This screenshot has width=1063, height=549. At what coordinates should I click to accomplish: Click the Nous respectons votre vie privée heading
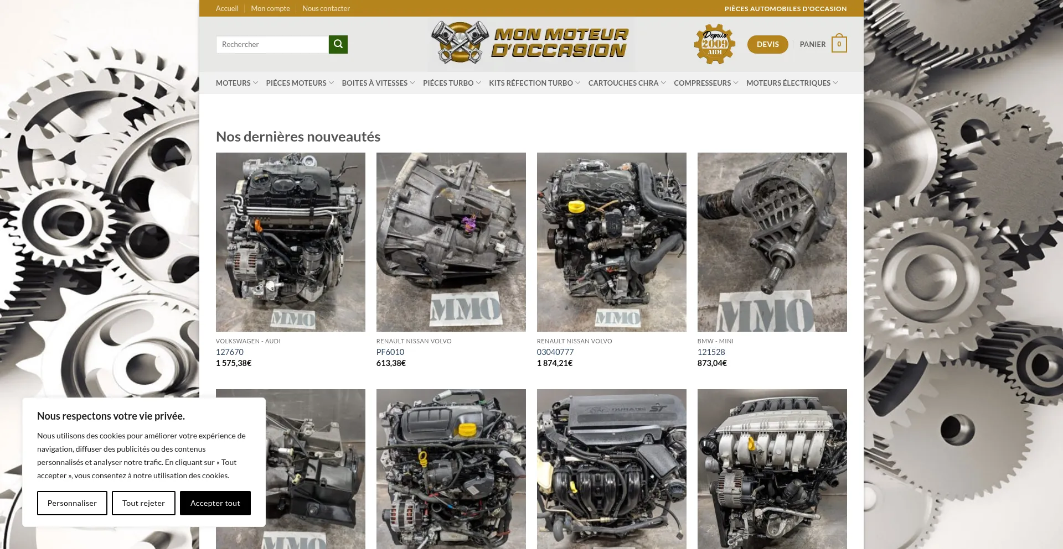click(x=111, y=416)
